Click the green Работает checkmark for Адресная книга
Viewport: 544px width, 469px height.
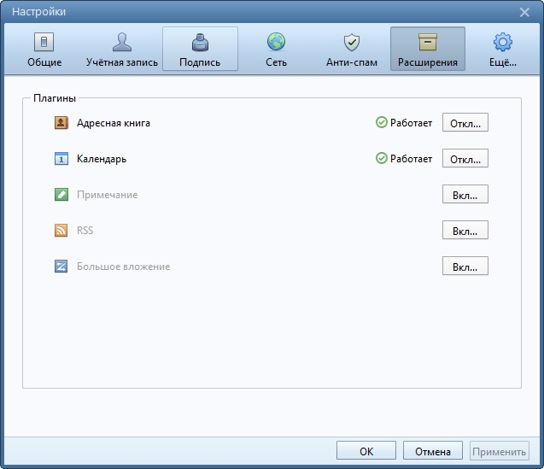pyautogui.click(x=381, y=122)
